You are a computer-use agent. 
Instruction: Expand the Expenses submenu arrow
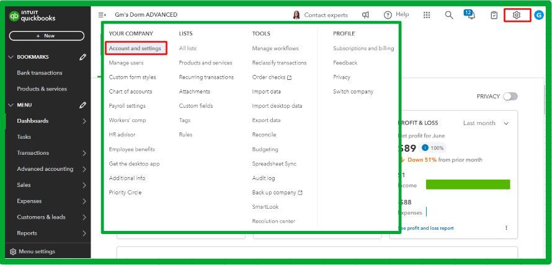click(84, 201)
